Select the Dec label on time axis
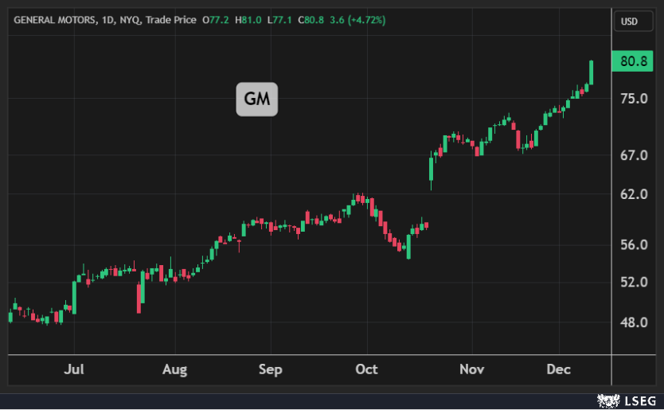664x410 pixels. (559, 369)
